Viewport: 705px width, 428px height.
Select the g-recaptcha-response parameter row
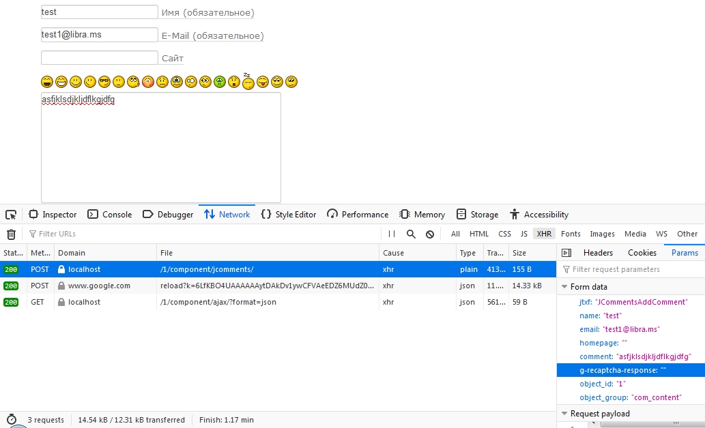631,370
